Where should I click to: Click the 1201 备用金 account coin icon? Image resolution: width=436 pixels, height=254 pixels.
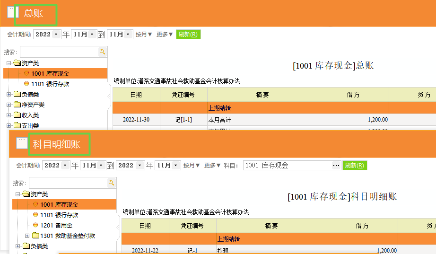[35, 226]
